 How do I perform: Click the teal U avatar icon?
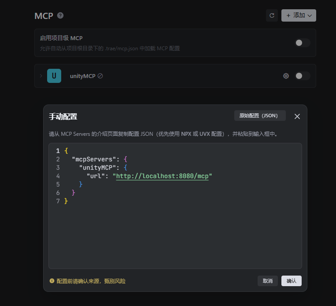pos(54,76)
